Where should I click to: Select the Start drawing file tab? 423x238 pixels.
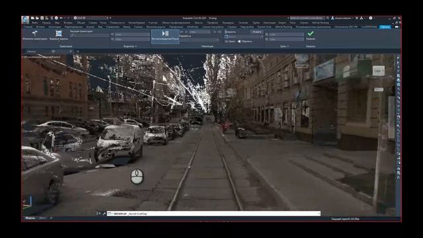(x=32, y=52)
